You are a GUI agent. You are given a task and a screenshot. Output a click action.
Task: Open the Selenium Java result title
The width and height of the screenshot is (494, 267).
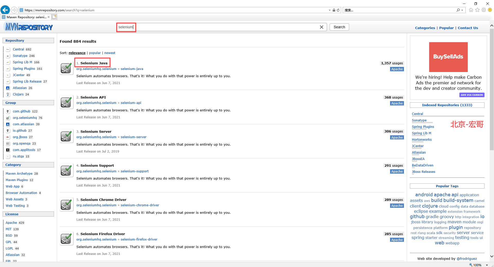pos(94,63)
